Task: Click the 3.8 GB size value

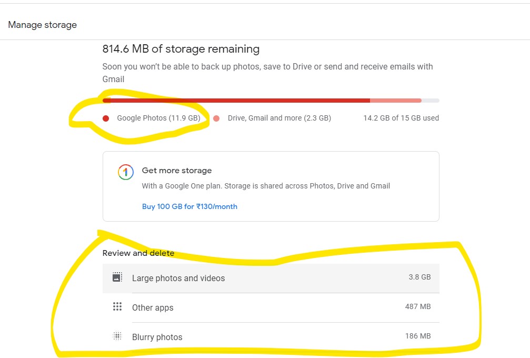Action: point(419,277)
